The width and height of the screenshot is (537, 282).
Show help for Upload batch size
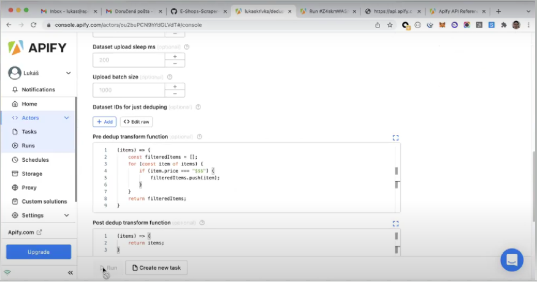click(170, 77)
